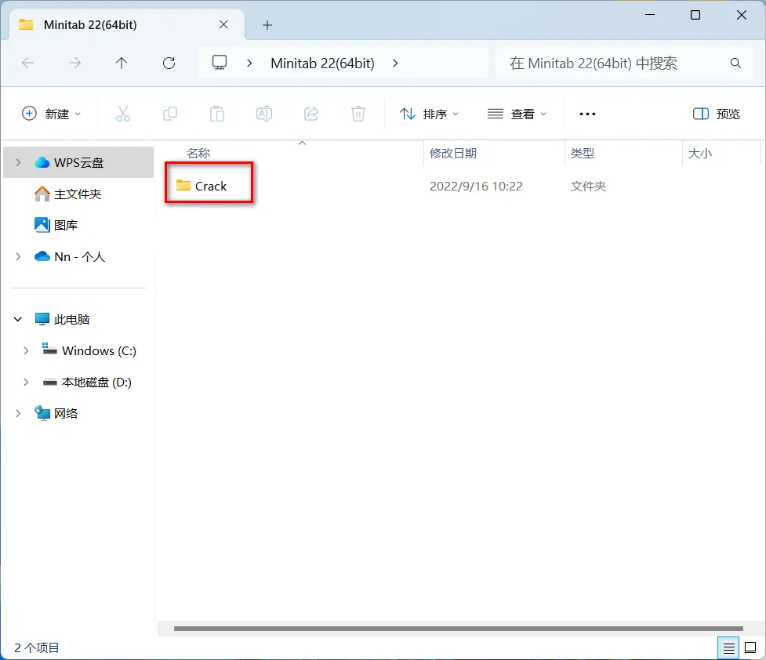Viewport: 766px width, 660px height.
Task: Select the Minitab 22(64bit) tab
Action: tap(127, 24)
